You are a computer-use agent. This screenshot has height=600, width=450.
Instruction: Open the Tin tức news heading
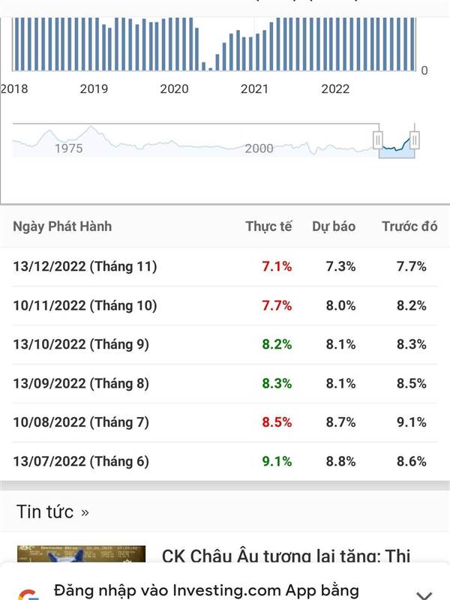click(45, 511)
